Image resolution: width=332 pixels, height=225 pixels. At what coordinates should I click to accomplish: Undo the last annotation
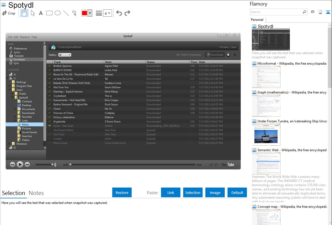(x=119, y=13)
